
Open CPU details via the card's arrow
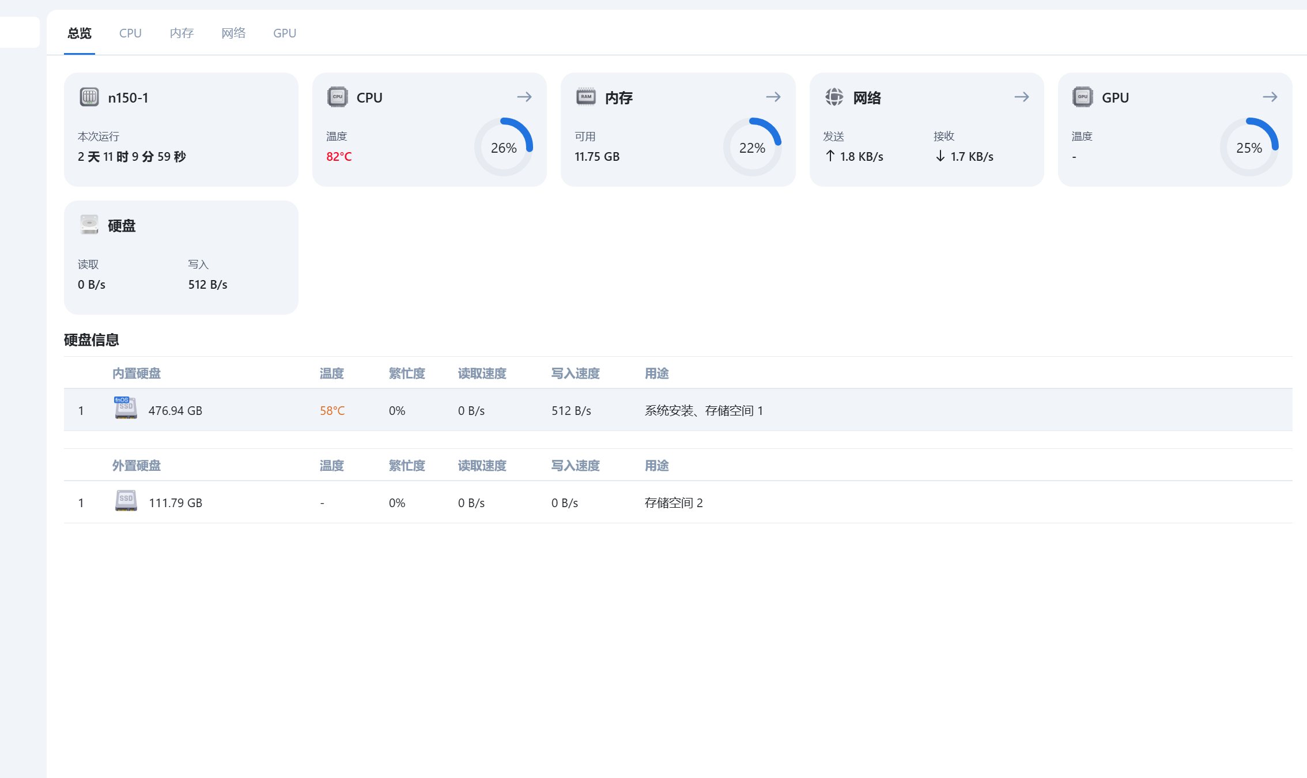click(x=525, y=97)
